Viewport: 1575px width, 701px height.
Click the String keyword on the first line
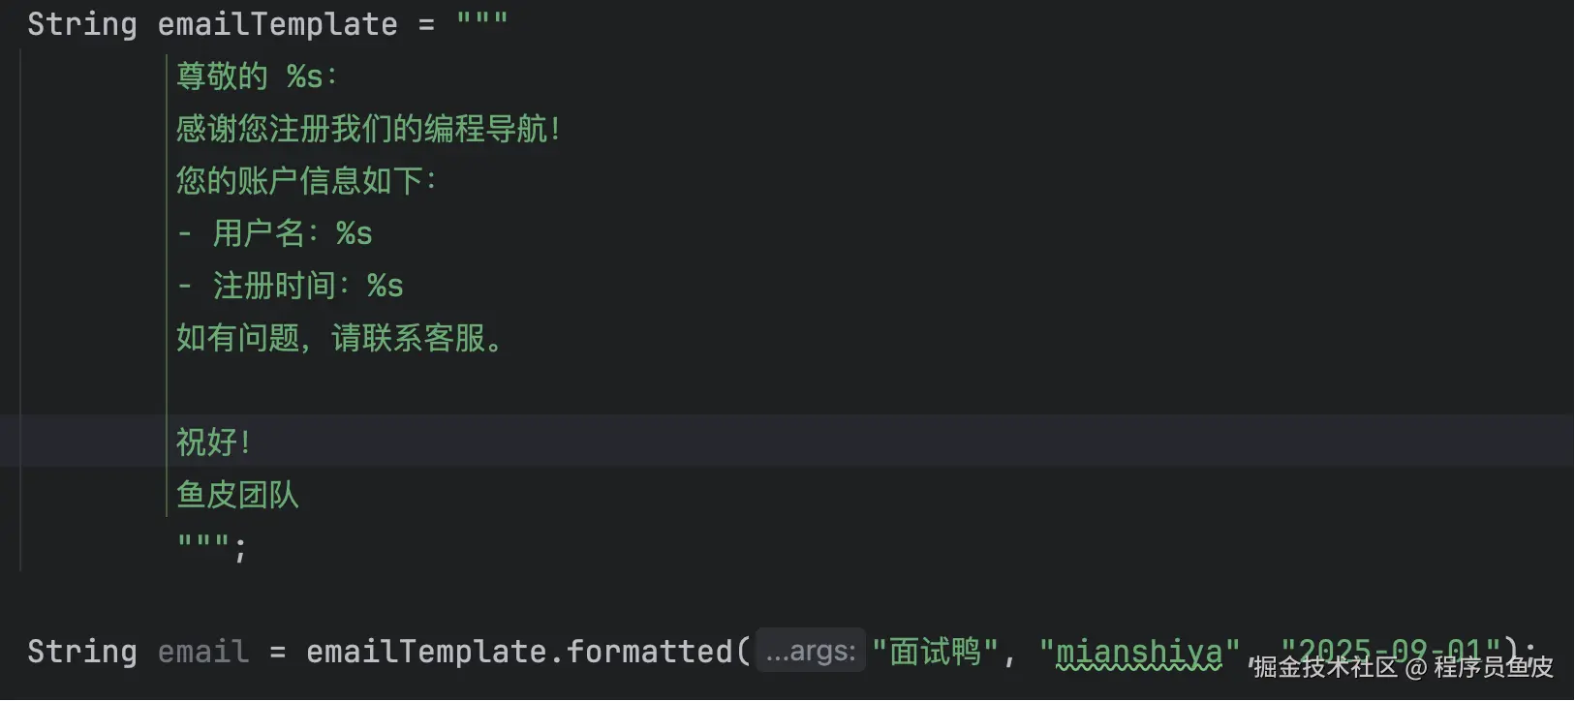[x=82, y=24]
